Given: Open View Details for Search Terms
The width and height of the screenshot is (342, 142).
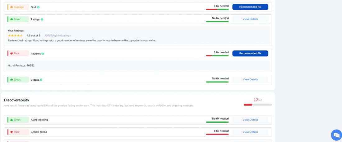Looking at the screenshot, I should pyautogui.click(x=250, y=132).
